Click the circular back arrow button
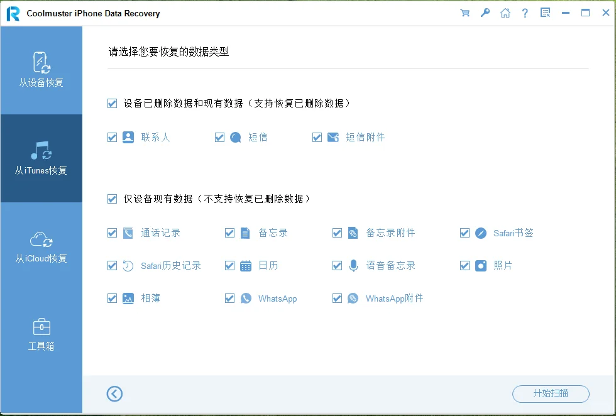 pos(114,394)
